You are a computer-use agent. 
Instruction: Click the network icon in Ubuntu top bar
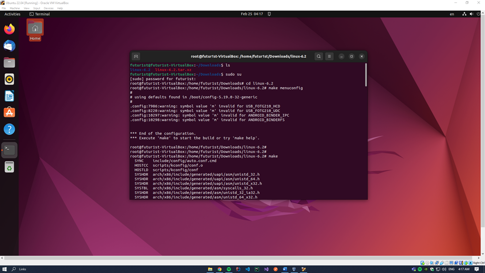(x=464, y=14)
